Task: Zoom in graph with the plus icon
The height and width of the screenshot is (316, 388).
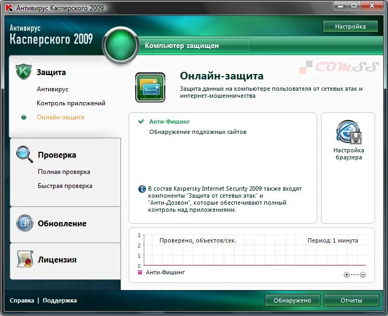Action: point(346,275)
